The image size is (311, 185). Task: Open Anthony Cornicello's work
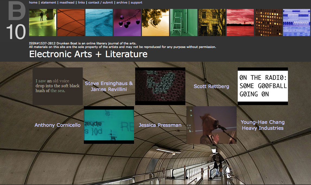tap(58, 125)
